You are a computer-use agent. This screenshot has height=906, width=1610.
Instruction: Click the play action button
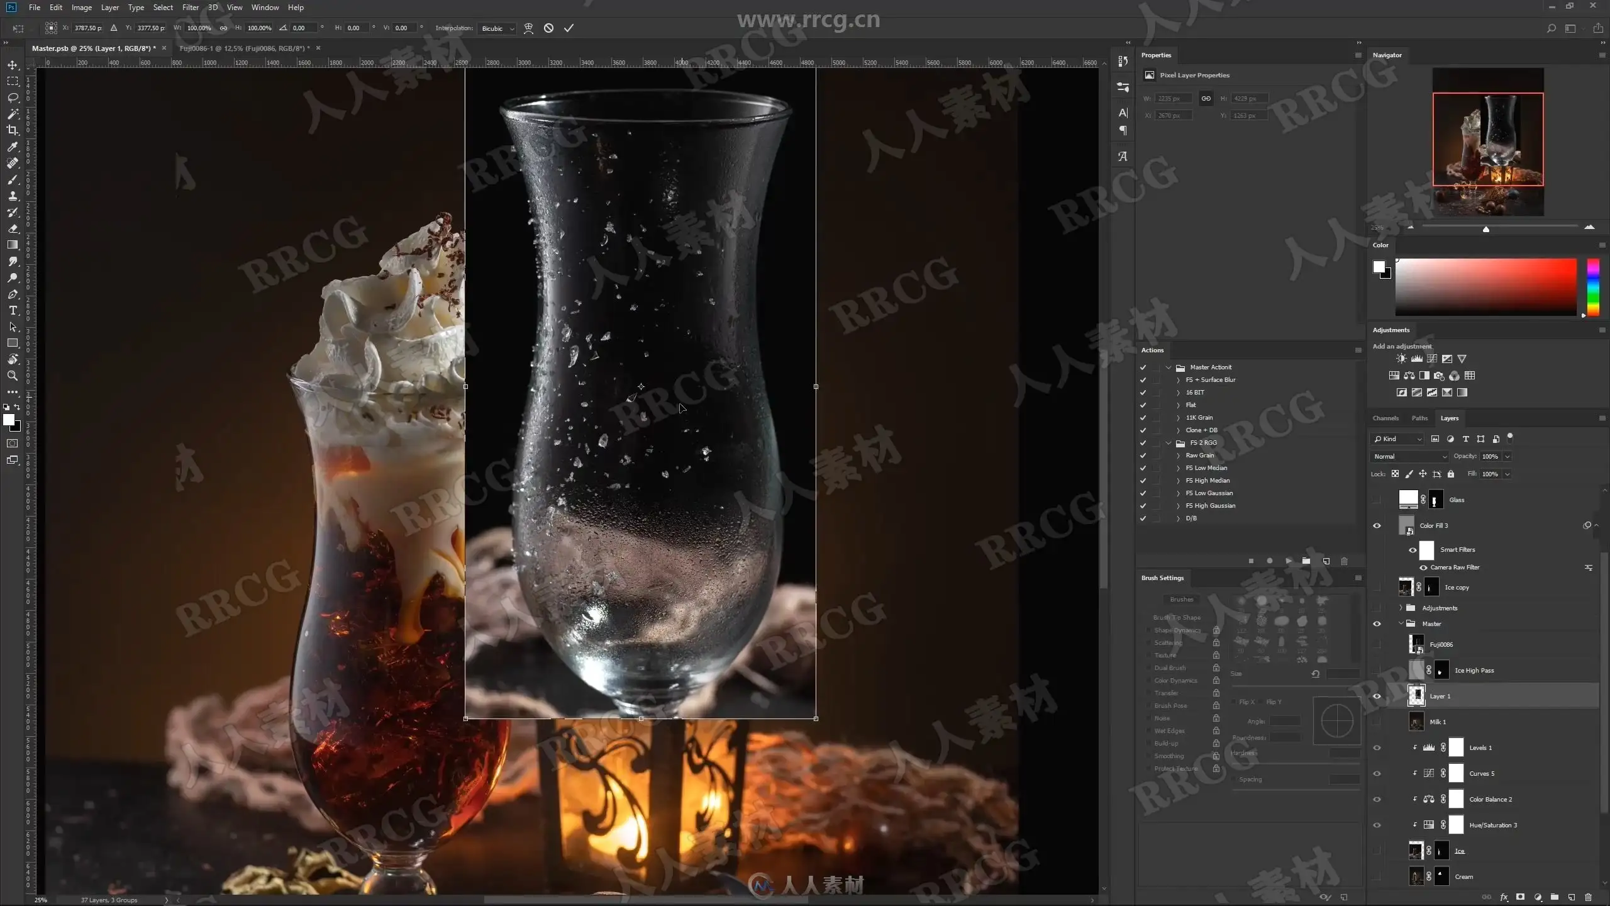[x=1288, y=561]
